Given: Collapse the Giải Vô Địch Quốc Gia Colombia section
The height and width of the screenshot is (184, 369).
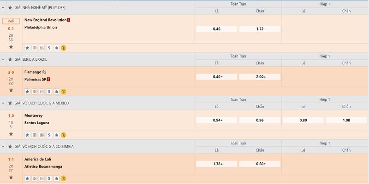Looking at the screenshot, I should pos(4,146).
